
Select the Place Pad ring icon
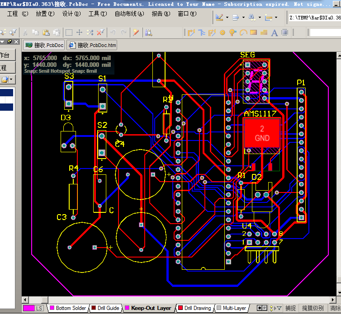tap(222, 33)
